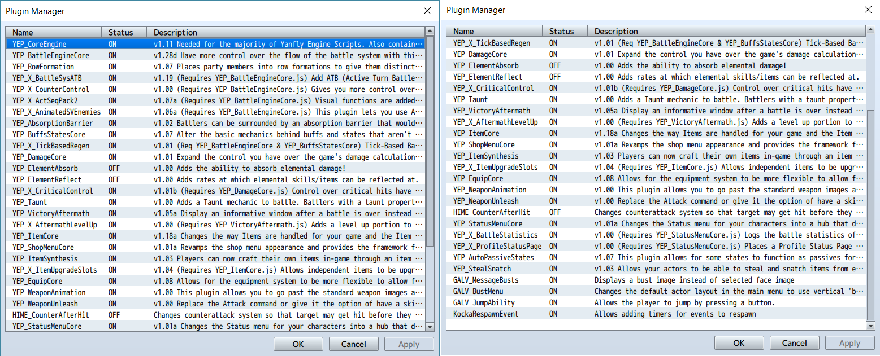Select YEP_WeaponUnleash in the left window

(x=215, y=304)
